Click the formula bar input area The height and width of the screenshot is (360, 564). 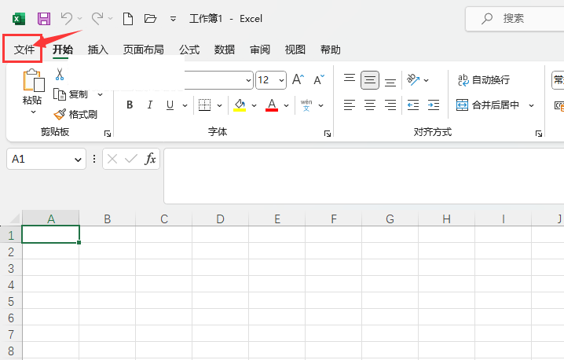coord(364,176)
